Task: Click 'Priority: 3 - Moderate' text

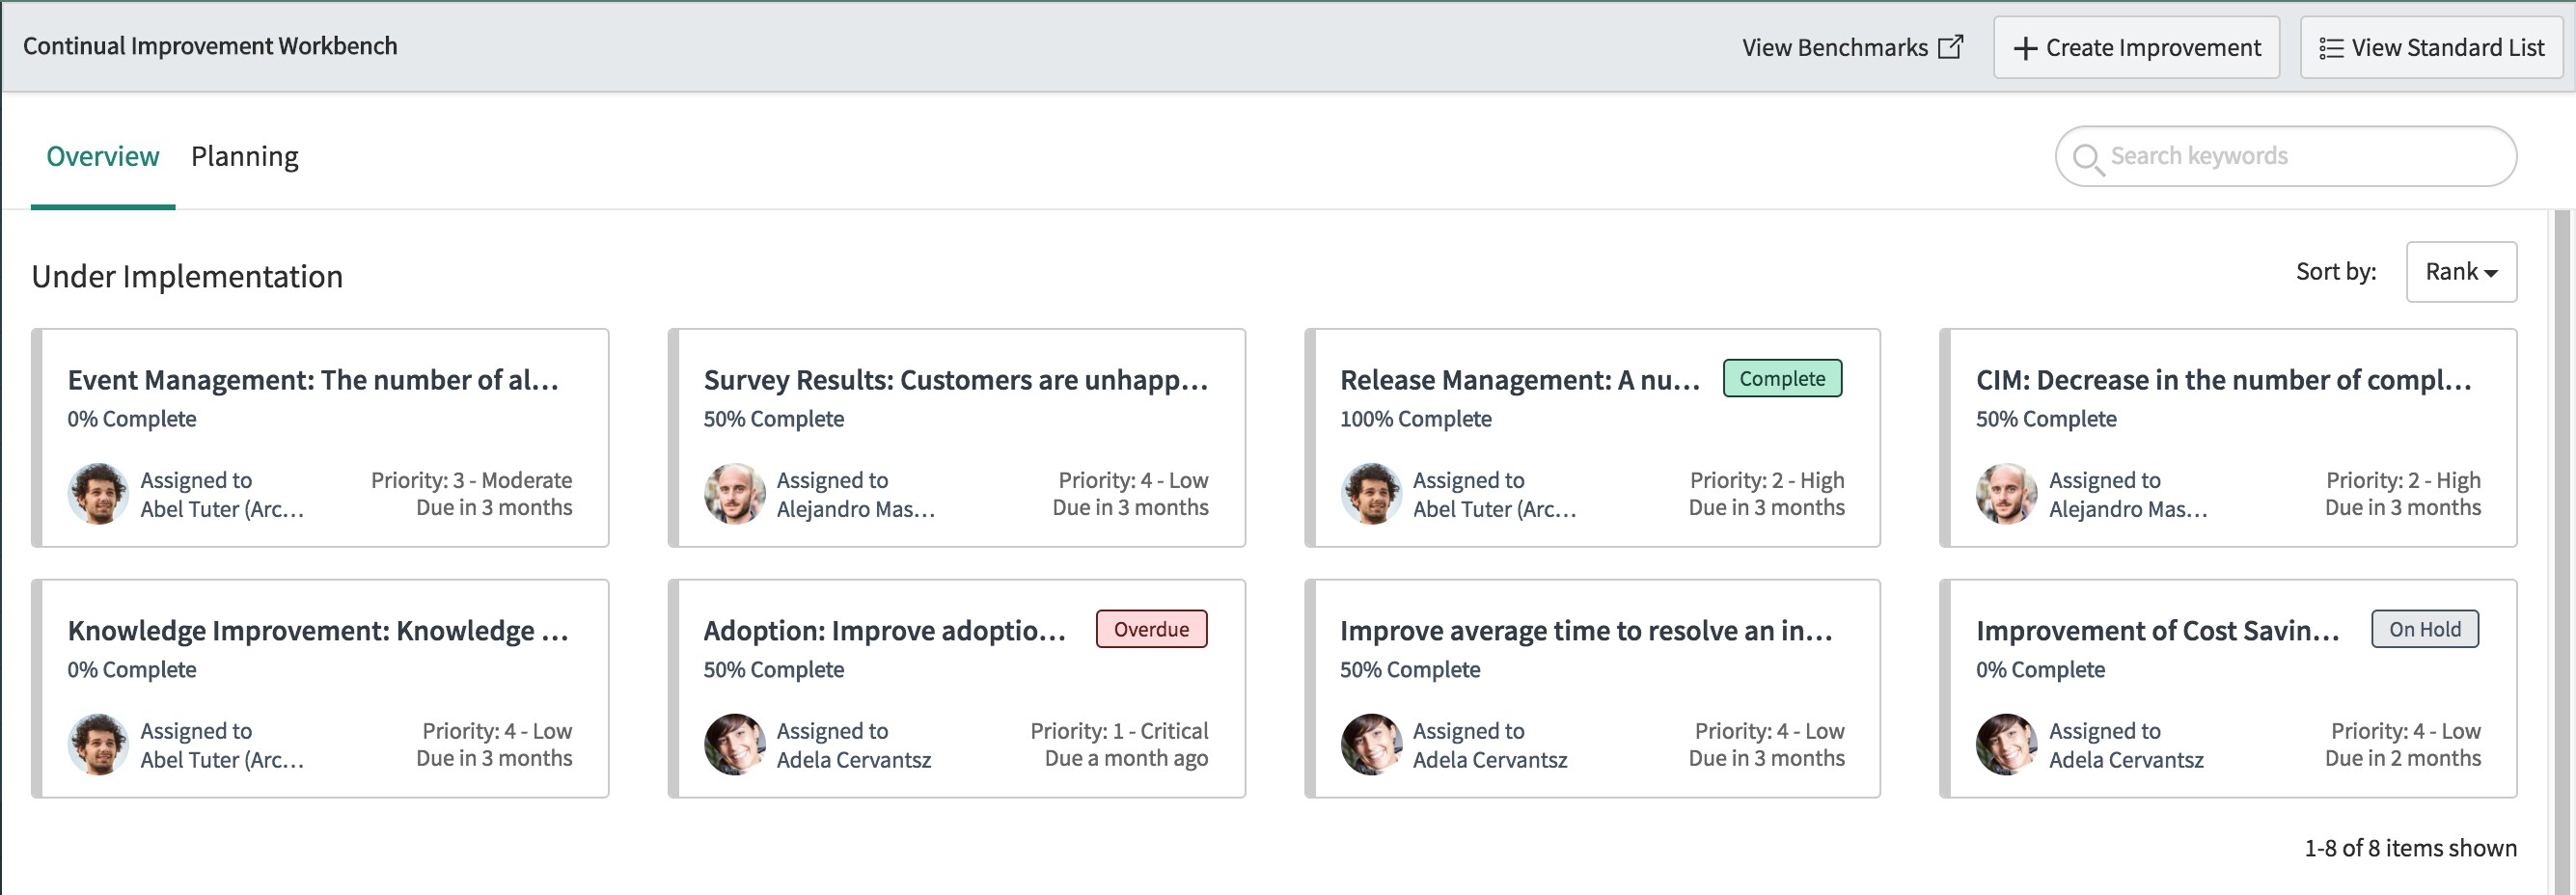Action: coord(472,480)
